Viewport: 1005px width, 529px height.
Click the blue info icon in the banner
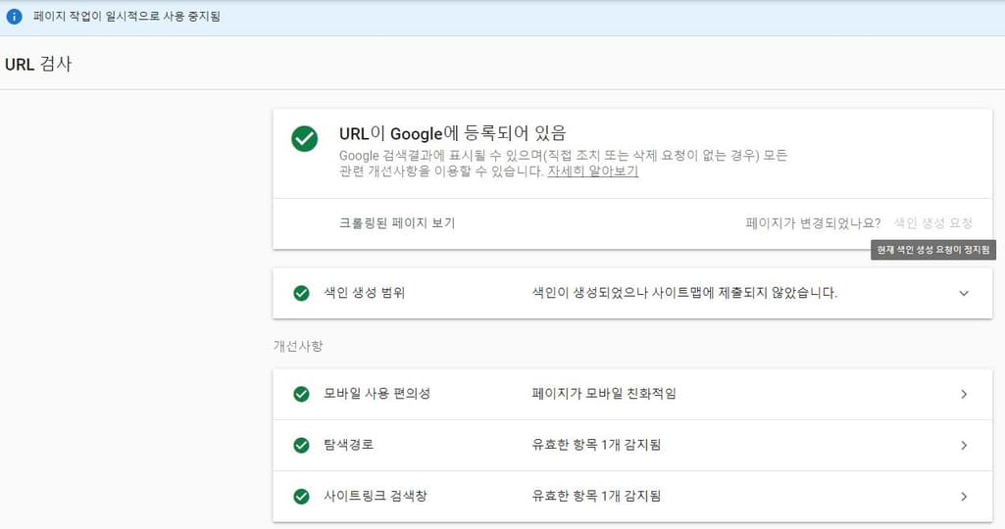[x=14, y=17]
